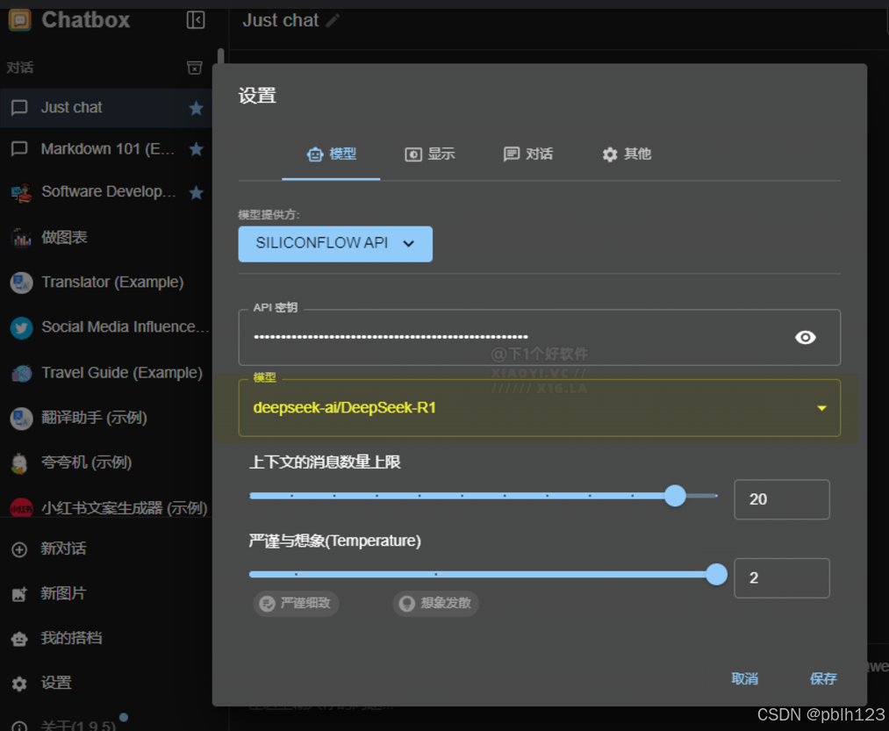Select the 严谨细致 preset chip
889x731 pixels.
point(296,604)
